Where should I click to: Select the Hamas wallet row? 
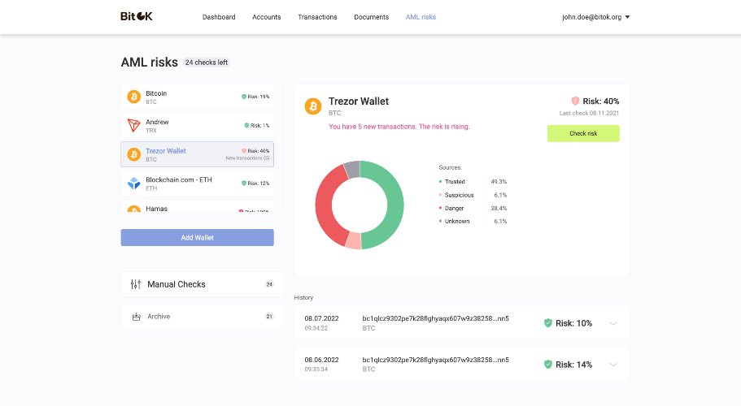pyautogui.click(x=197, y=206)
